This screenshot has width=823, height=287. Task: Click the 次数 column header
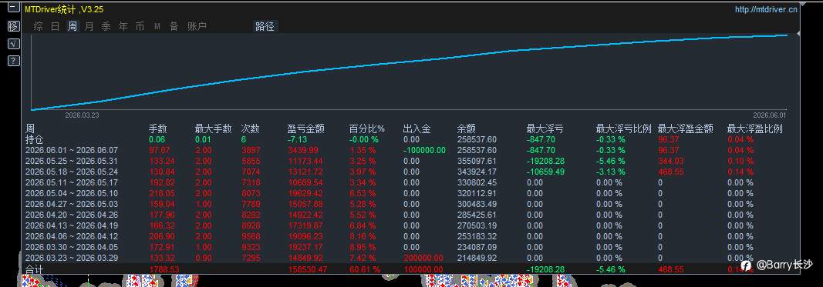[251, 128]
